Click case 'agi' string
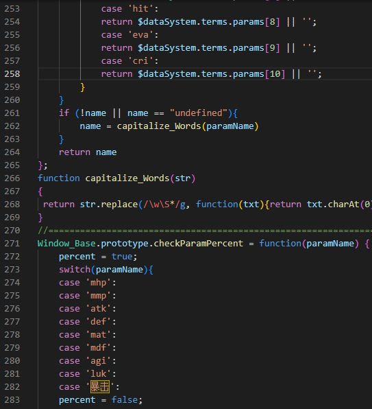The image size is (372, 409). point(98,361)
